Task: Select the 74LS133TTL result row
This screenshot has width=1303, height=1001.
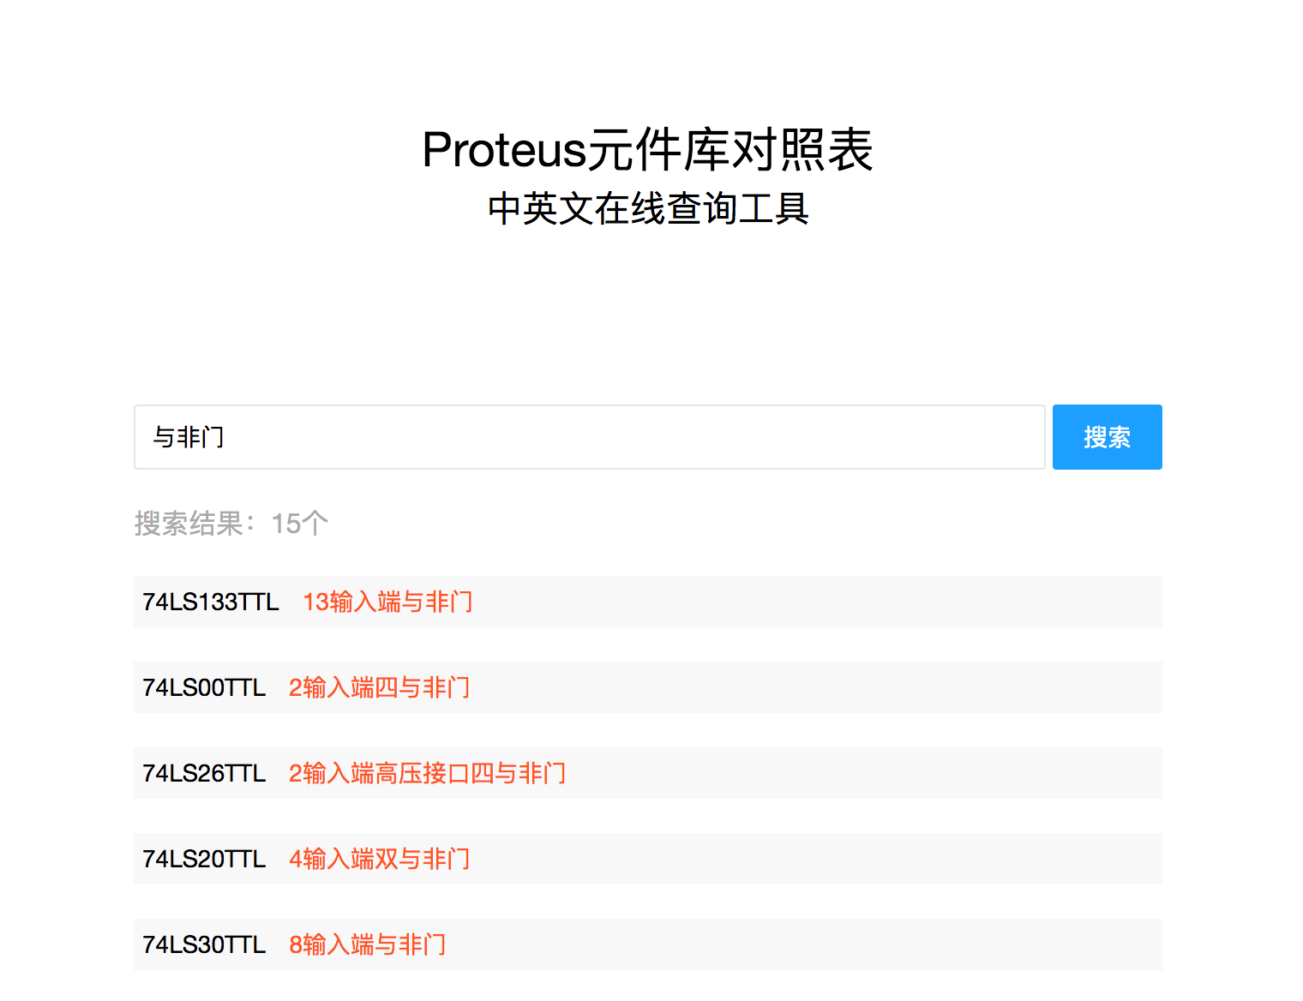Action: point(648,602)
